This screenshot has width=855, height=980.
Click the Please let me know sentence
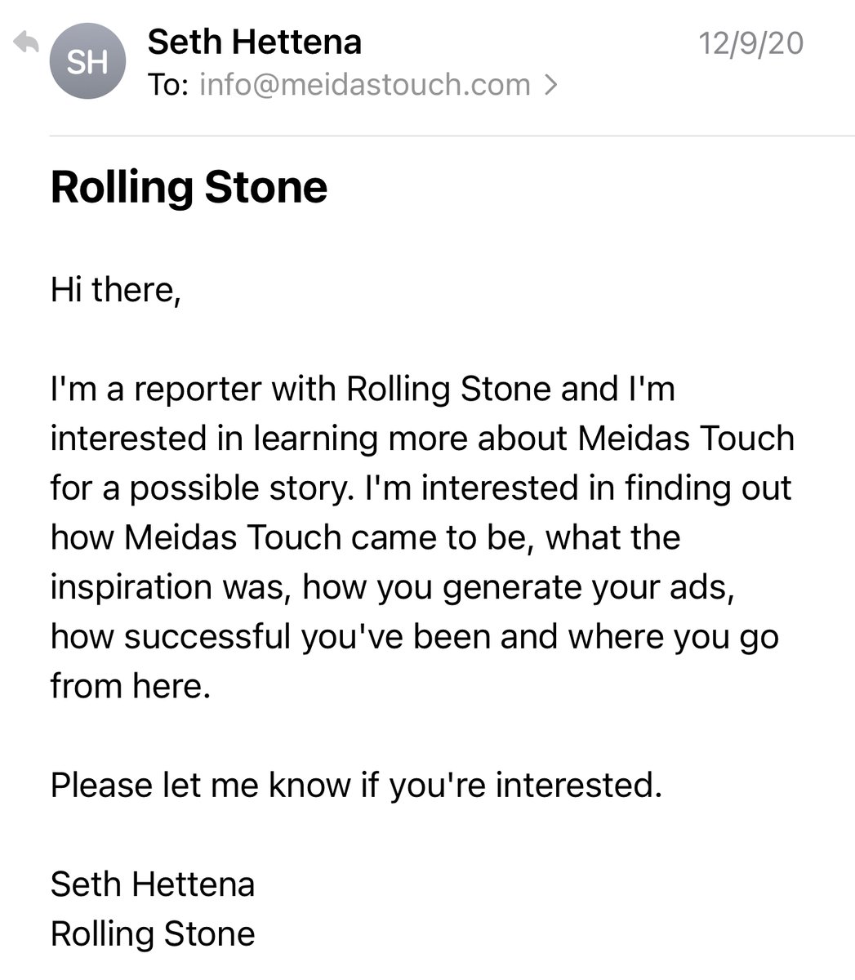tap(356, 786)
